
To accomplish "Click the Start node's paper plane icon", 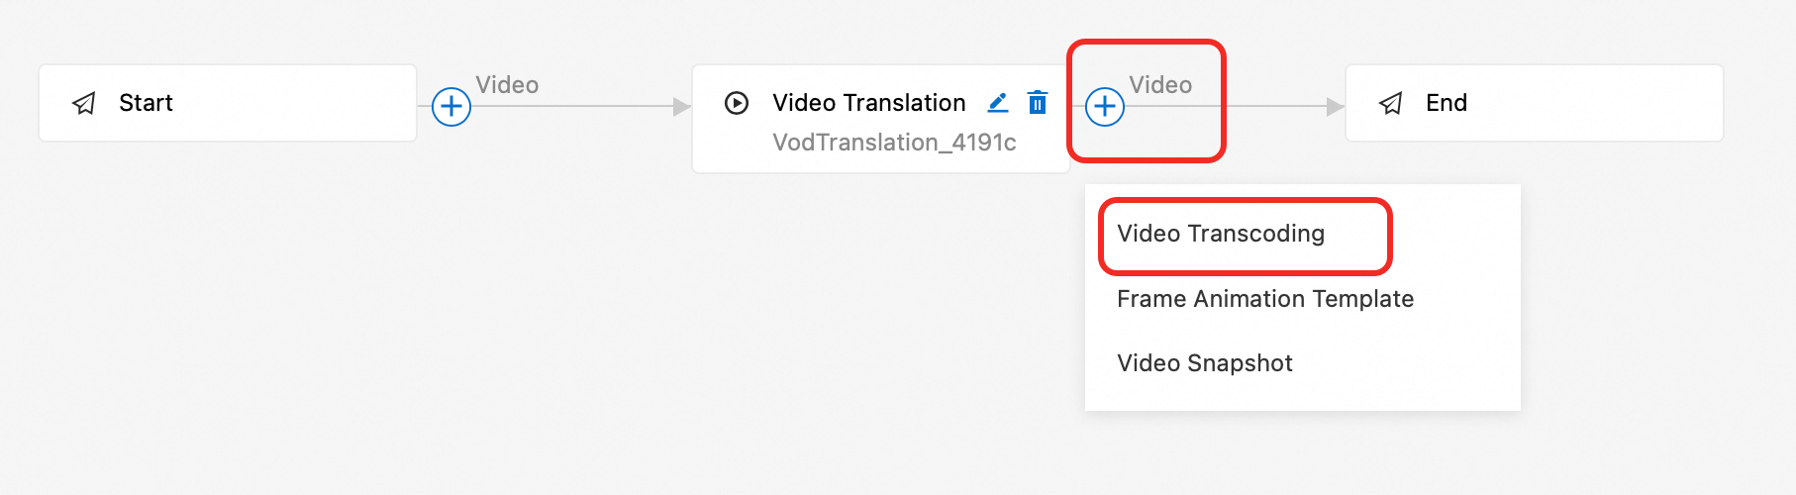I will tap(85, 103).
